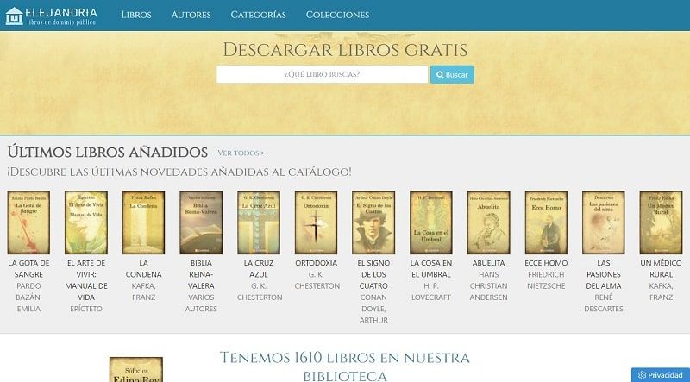Click 'KAFKA, FRANZ' under La Condena
The image size is (690, 382).
coord(143,291)
